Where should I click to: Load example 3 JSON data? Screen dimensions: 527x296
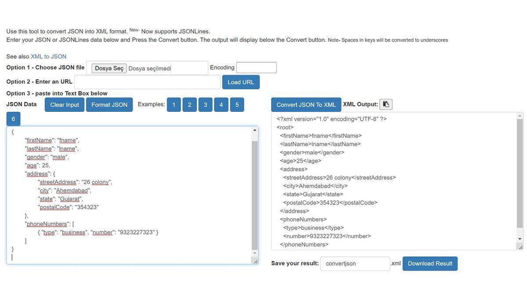pyautogui.click(x=205, y=103)
